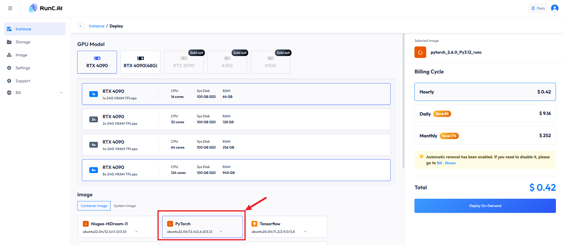Click the PyTorch card logo icon
This screenshot has height=245, width=563.
170,224
